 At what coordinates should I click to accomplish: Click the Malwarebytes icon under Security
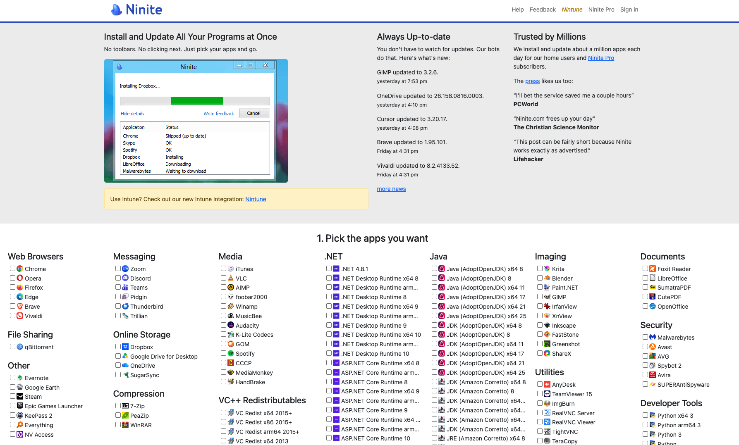(x=653, y=337)
